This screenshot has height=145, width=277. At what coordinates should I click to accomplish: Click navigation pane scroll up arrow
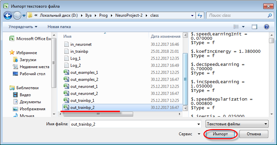pos(54,35)
